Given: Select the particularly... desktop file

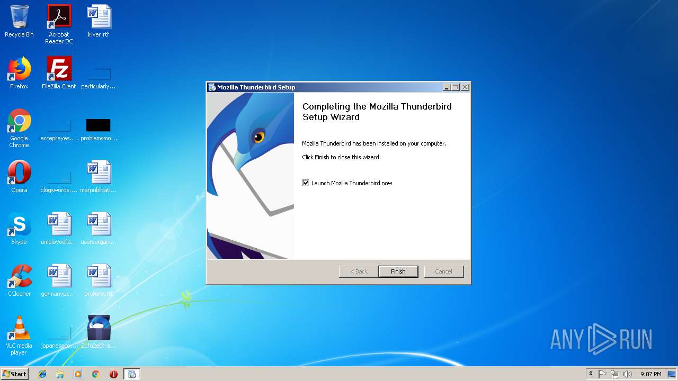Looking at the screenshot, I should 99,77.
